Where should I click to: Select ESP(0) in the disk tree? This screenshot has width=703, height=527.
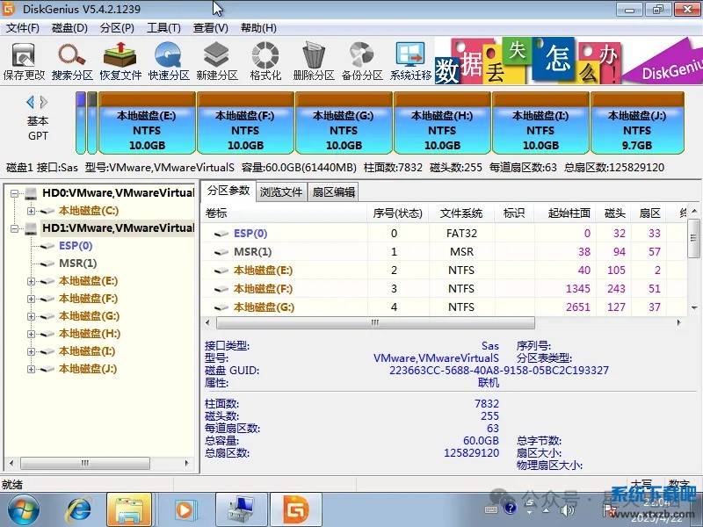(x=76, y=246)
